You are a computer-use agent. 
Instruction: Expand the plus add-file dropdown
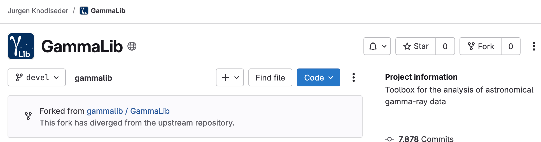(230, 77)
